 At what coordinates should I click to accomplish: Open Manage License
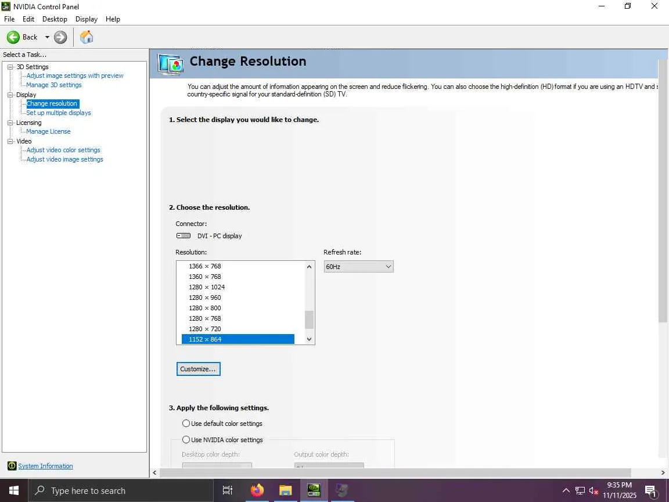click(x=48, y=131)
